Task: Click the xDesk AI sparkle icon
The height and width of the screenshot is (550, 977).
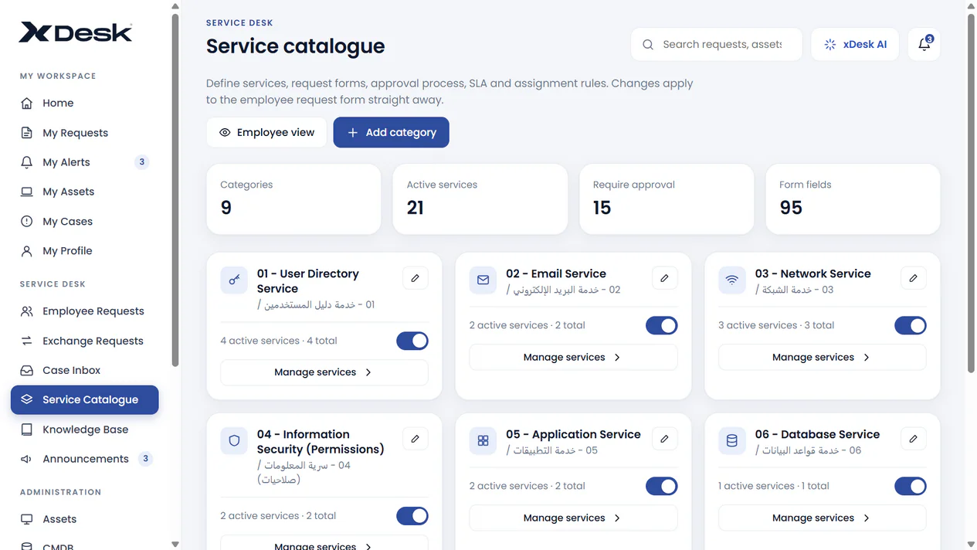Action: tap(829, 45)
